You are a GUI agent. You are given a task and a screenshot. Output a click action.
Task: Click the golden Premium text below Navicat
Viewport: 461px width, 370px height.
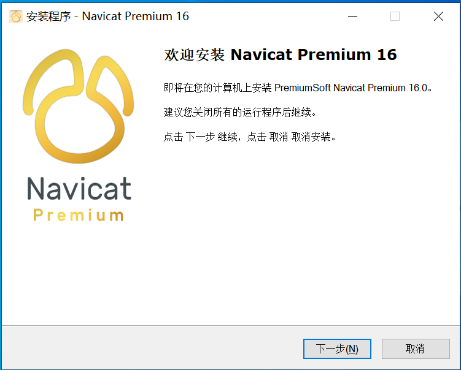point(78,215)
